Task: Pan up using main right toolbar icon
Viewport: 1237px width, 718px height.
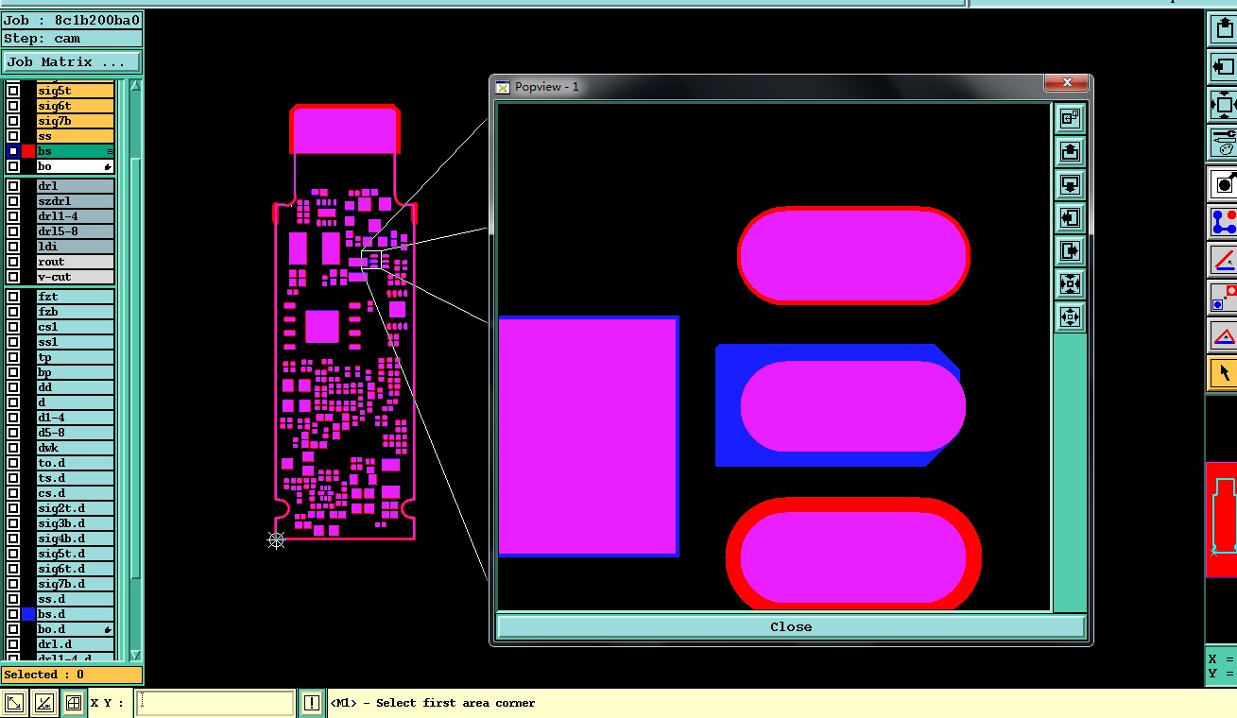Action: [x=1224, y=27]
